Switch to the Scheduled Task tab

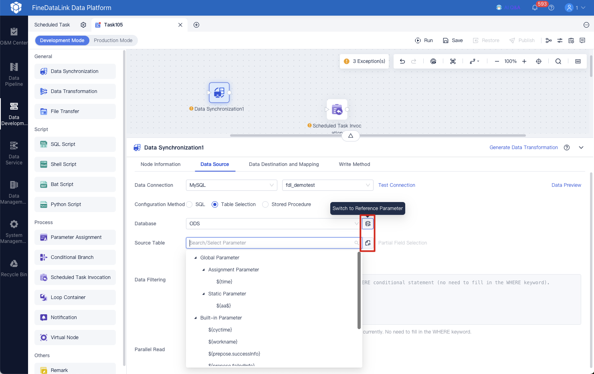(52, 25)
